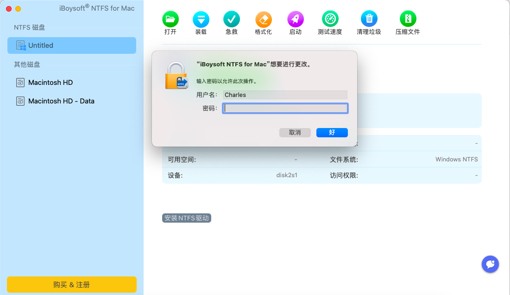
Task: Click the 压缩文件 compress files icon
Action: pos(408,19)
